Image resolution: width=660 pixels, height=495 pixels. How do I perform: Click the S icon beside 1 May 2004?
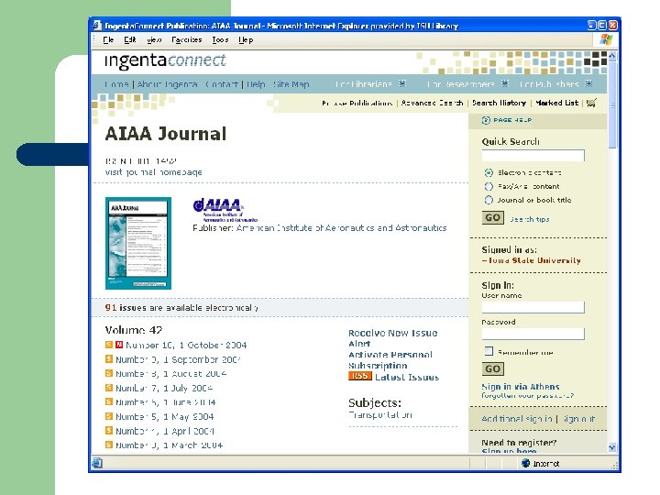point(109,416)
